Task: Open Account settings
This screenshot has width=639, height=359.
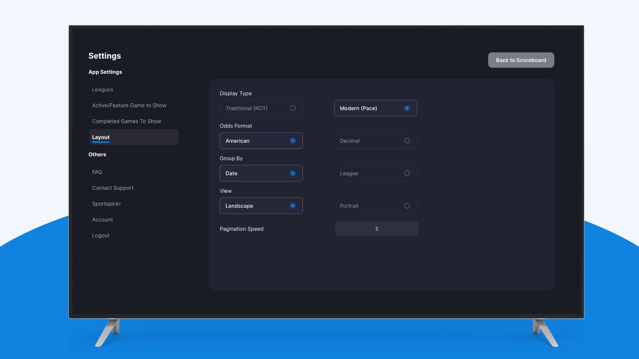Action: pyautogui.click(x=102, y=220)
